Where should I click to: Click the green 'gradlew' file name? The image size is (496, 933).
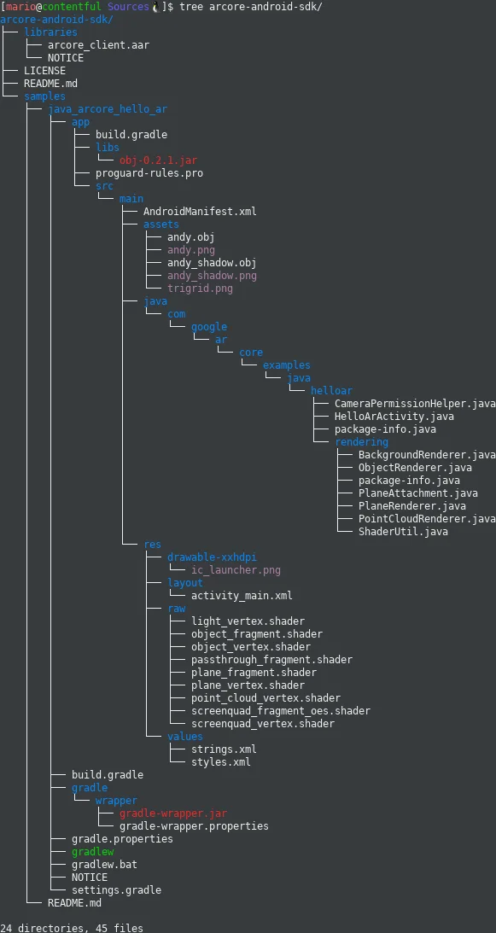[92, 854]
